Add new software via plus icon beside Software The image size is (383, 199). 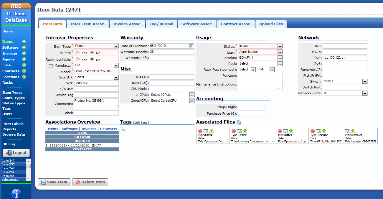pos(24,47)
